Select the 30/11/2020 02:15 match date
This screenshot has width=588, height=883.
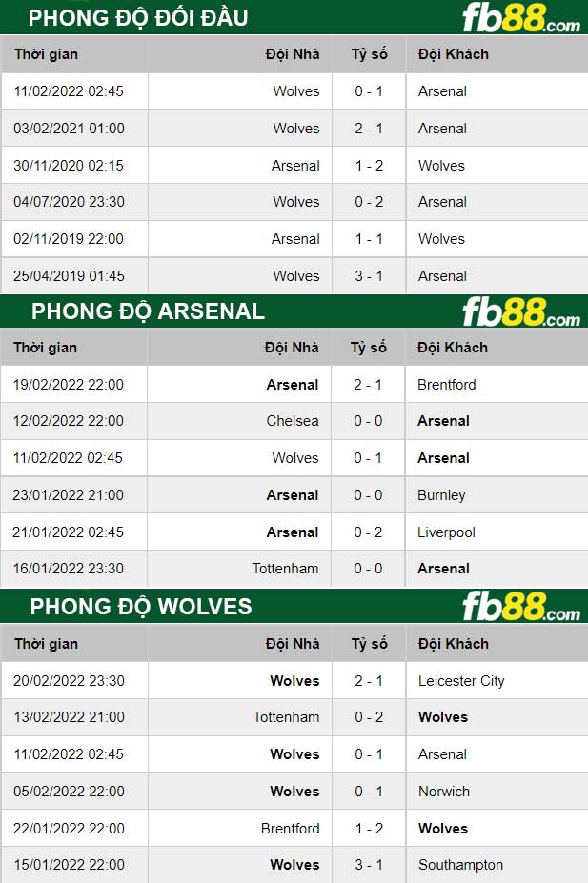(69, 166)
